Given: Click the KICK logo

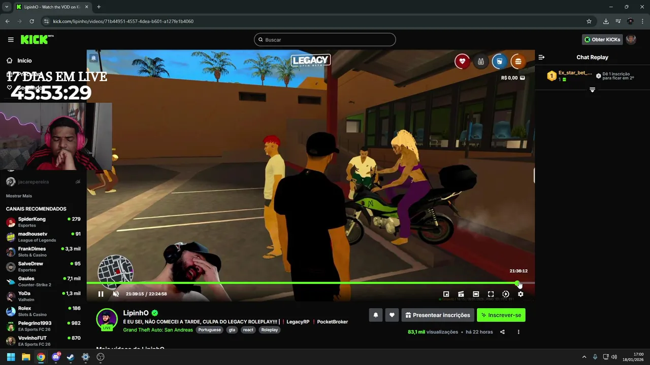Looking at the screenshot, I should [37, 40].
